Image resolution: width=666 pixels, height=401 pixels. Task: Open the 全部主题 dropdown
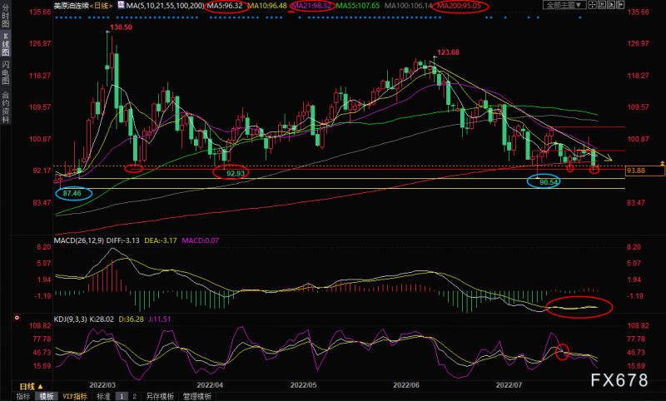[564, 5]
